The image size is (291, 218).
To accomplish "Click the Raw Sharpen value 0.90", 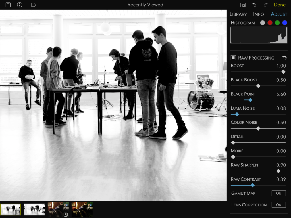I will 281,165.
